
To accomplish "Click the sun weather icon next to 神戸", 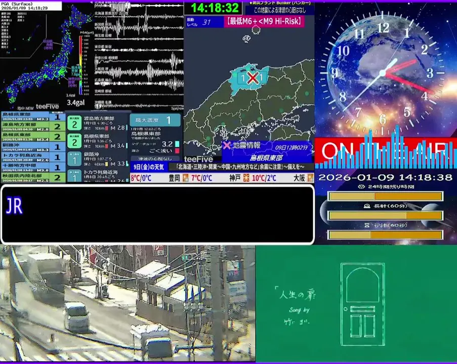I will [246, 177].
